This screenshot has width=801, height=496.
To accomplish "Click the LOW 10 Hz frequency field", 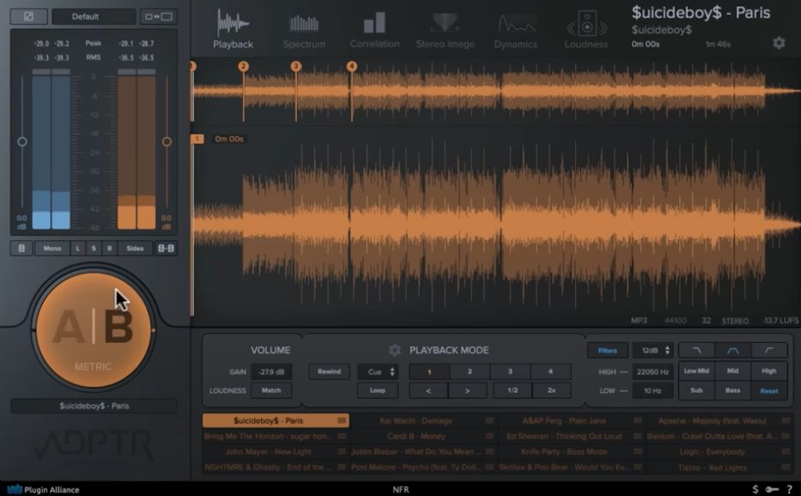I will pos(653,391).
